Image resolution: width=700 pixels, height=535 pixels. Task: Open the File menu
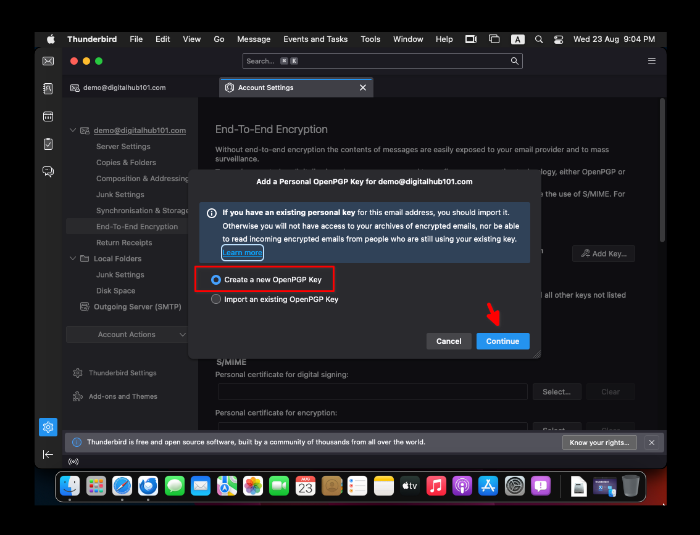[x=136, y=39]
